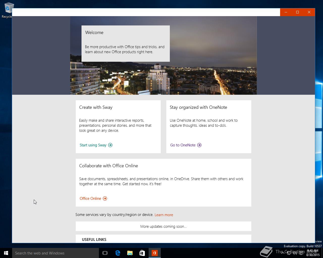This screenshot has width=323, height=258.
Task: Follow the Start using Sway link
Action: 93,145
